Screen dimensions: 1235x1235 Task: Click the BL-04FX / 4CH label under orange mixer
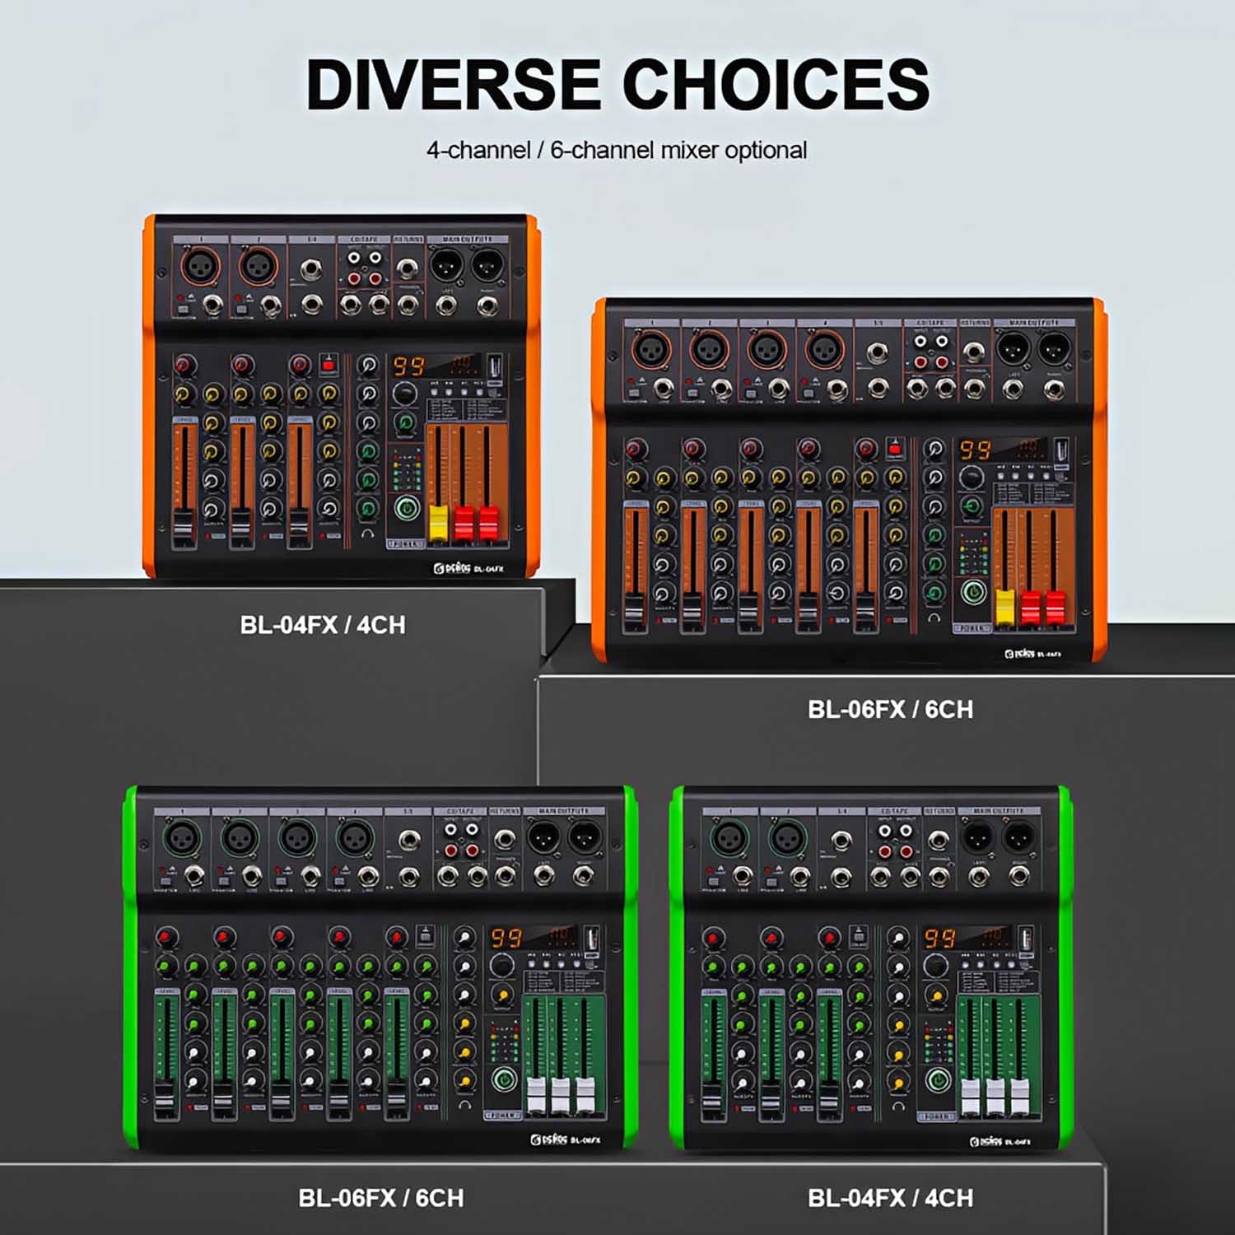tap(323, 625)
